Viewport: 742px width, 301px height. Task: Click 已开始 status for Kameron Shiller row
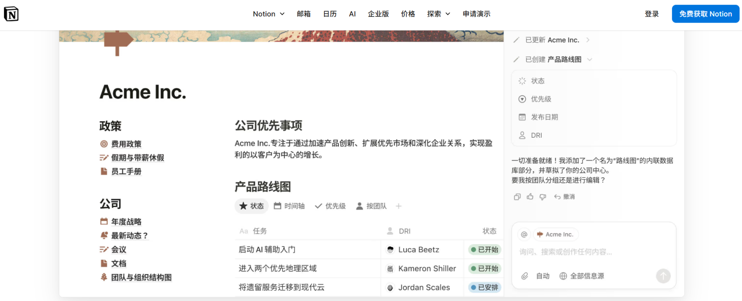485,268
